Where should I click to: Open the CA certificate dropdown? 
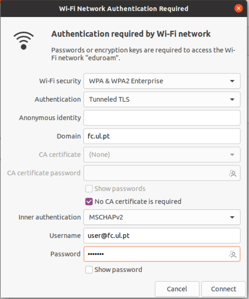(162, 155)
